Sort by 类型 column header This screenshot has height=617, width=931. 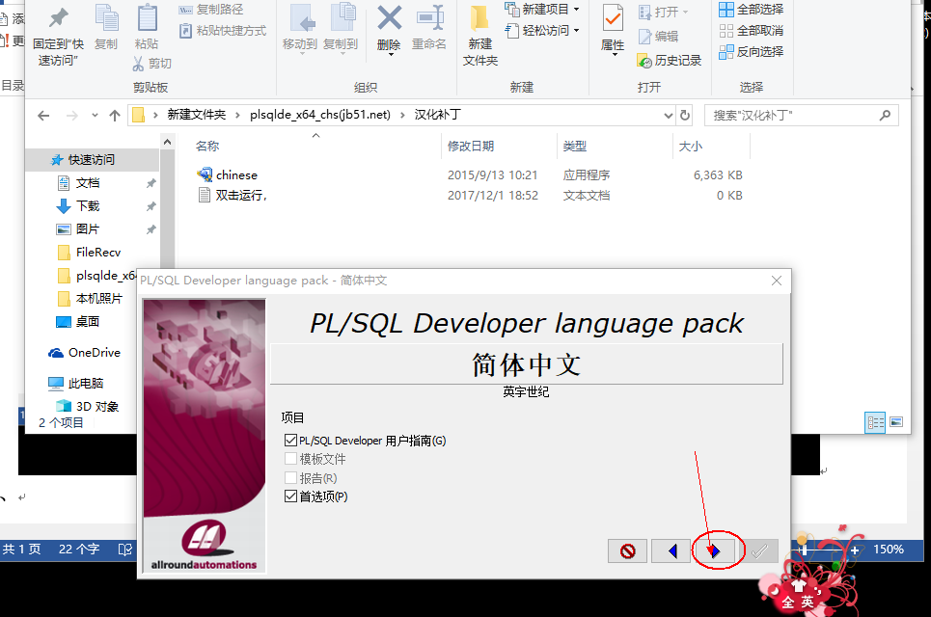click(575, 146)
